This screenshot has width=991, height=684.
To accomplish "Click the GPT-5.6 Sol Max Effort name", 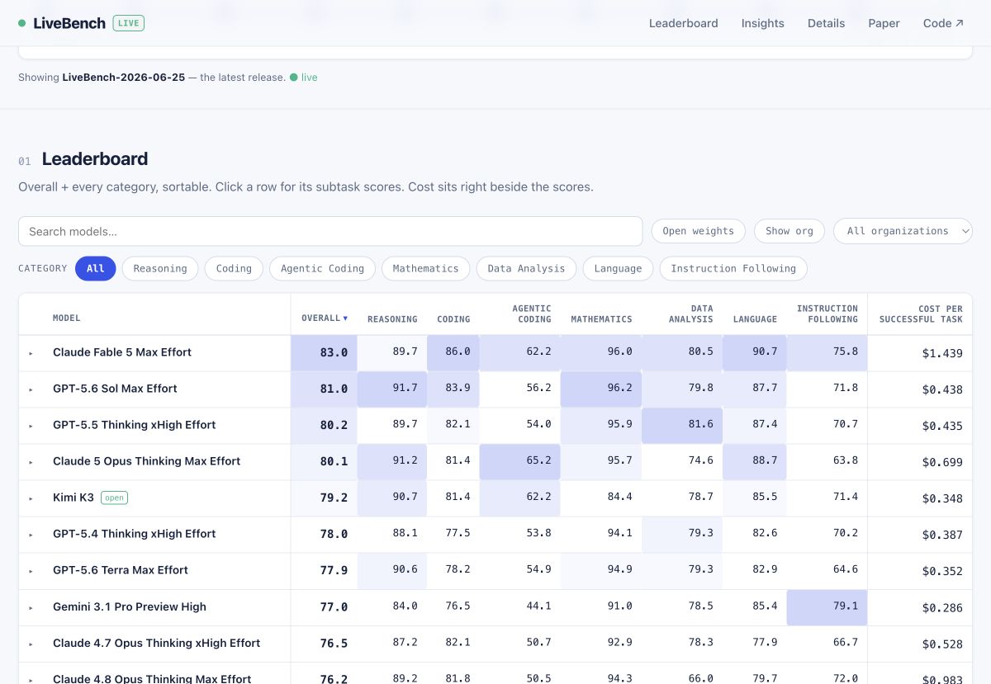I will click(115, 389).
